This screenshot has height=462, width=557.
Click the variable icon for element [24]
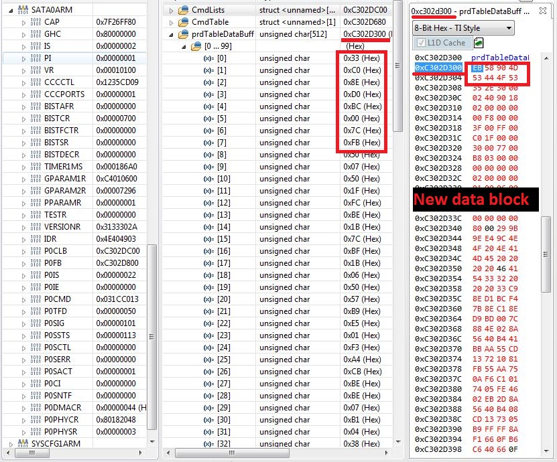coord(208,348)
